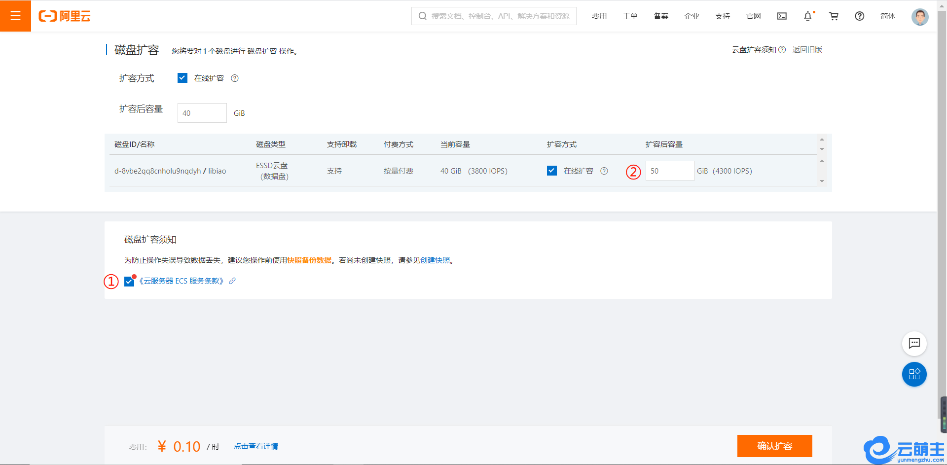This screenshot has height=465, width=947.
Task: Open the user avatar profile menu
Action: pyautogui.click(x=919, y=17)
